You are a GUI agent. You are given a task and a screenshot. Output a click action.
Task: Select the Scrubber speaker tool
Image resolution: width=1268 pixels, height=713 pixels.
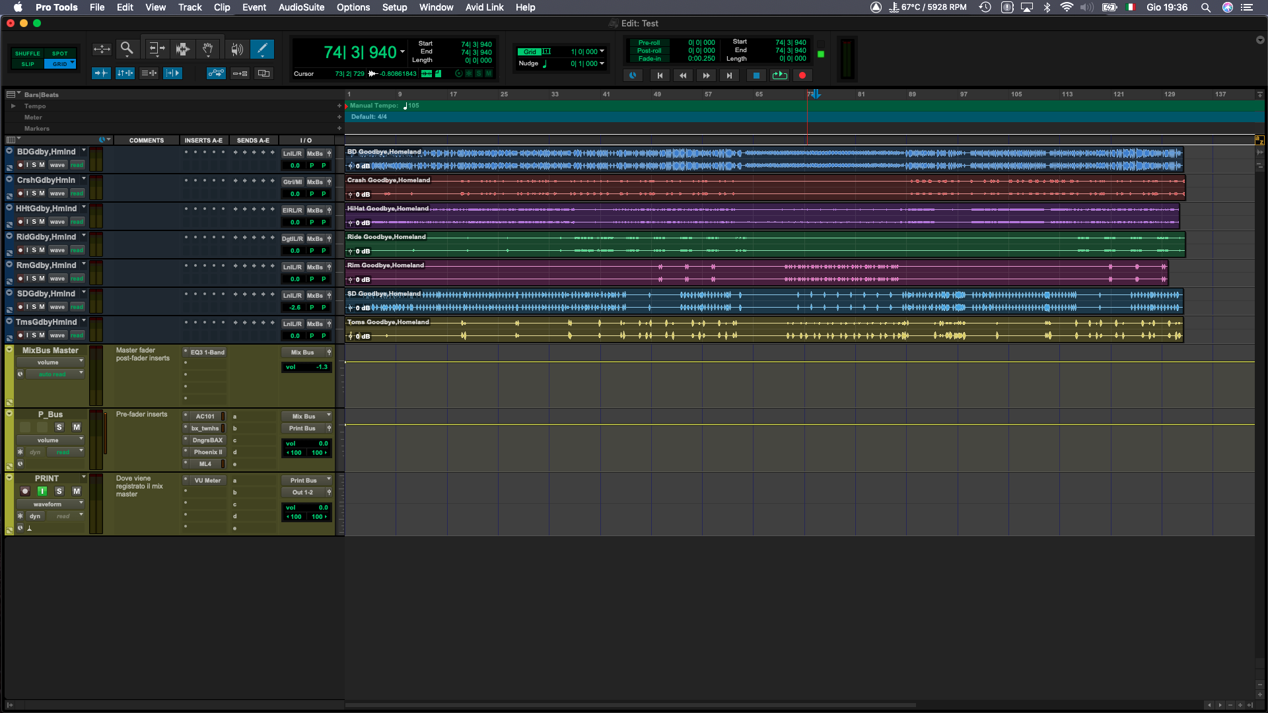[236, 49]
